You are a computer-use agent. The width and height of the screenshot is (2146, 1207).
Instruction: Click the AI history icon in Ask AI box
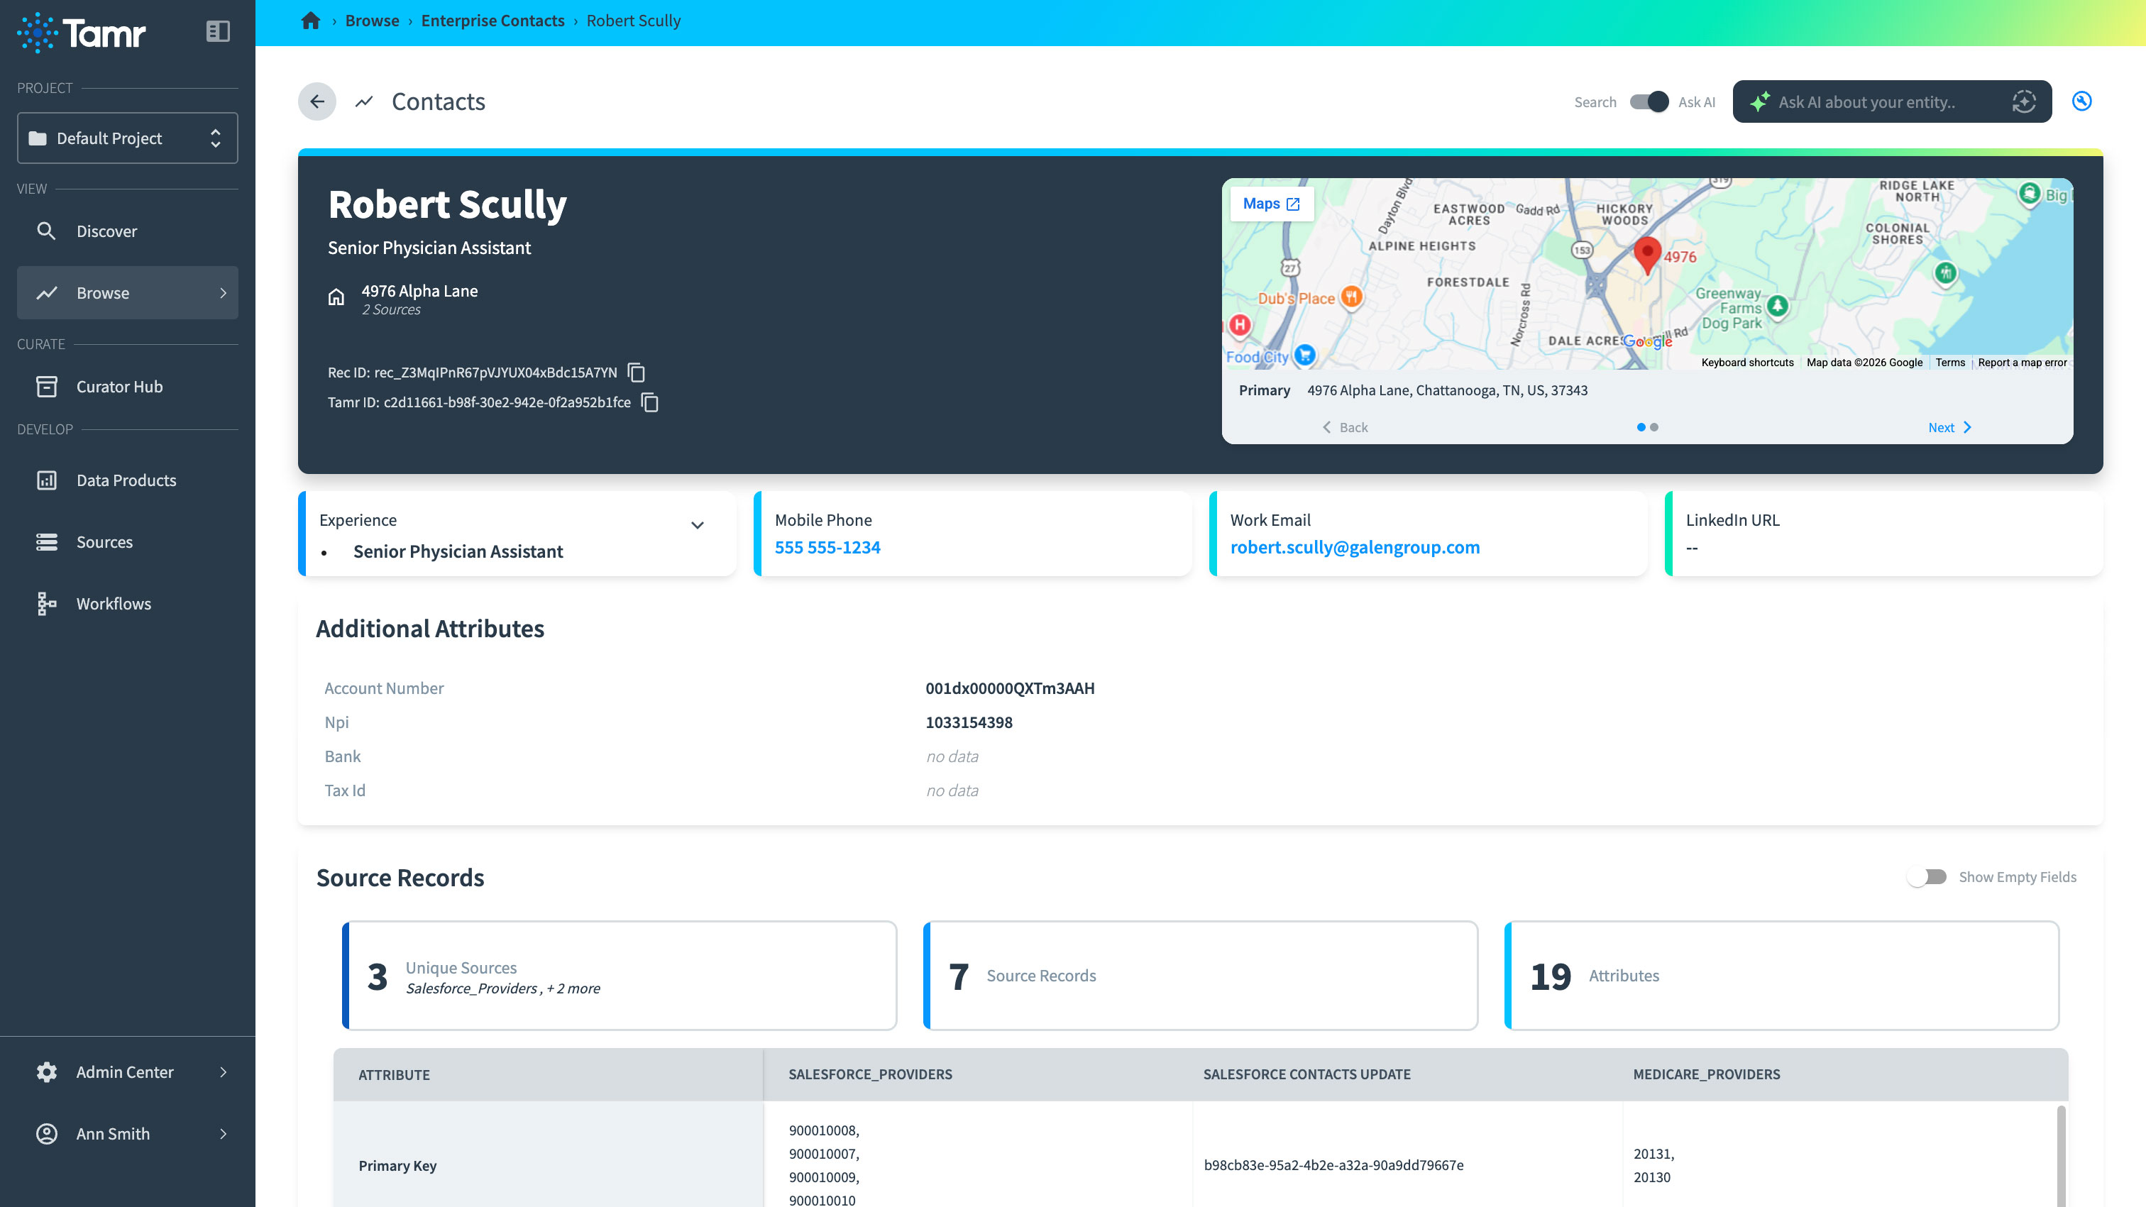click(2023, 101)
